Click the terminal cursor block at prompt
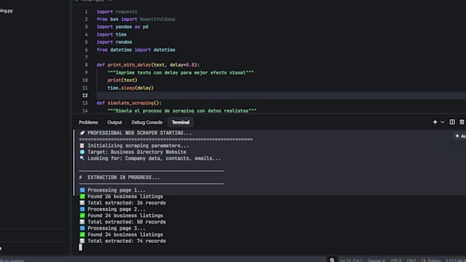Viewport: 466px width, 262px height. [81, 248]
